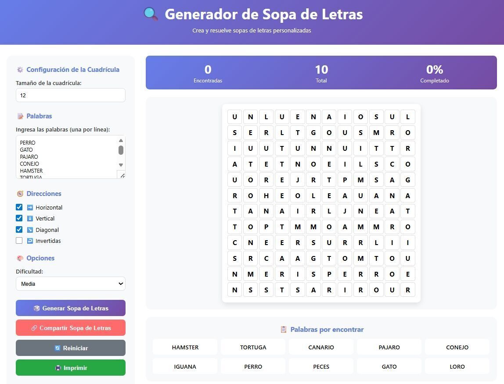Enable the Invertidas checkbox
This screenshot has height=384, width=504.
coord(19,241)
